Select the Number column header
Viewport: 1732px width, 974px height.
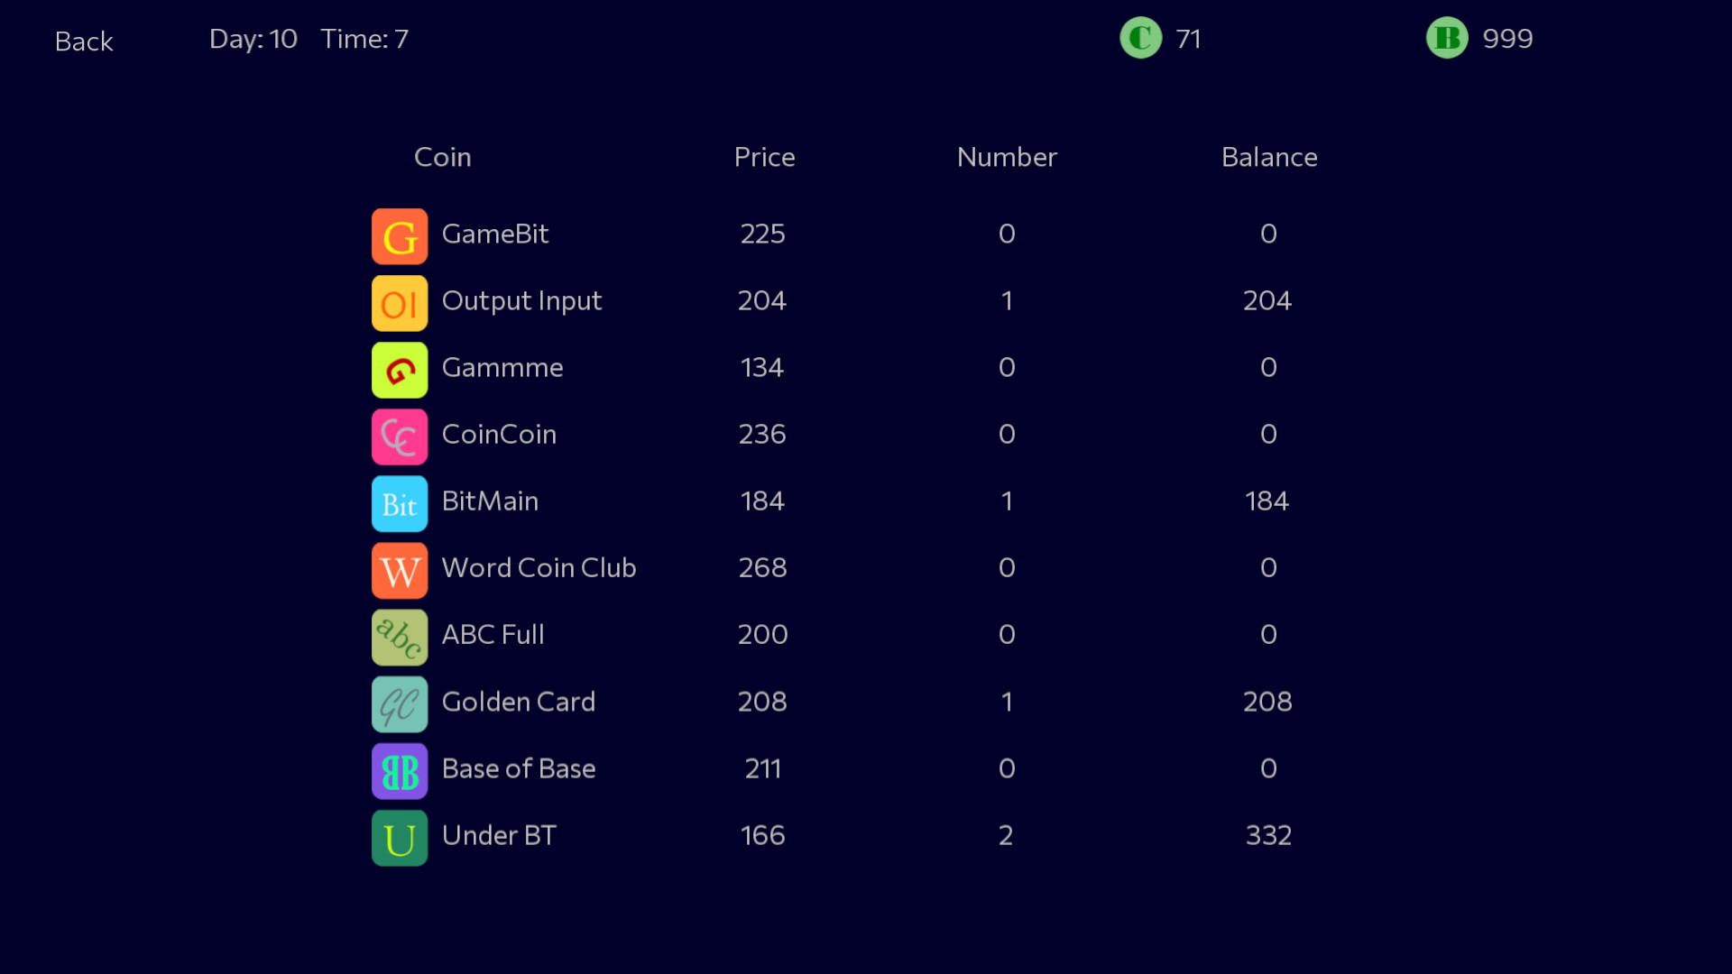(x=1007, y=157)
